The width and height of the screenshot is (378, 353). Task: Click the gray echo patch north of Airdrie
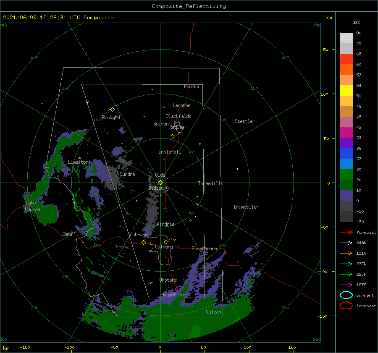[x=152, y=209]
